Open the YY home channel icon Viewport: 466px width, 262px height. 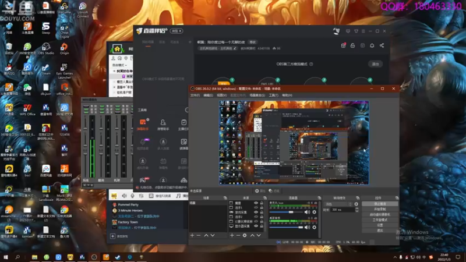click(117, 49)
